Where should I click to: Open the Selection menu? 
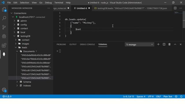[24, 3]
